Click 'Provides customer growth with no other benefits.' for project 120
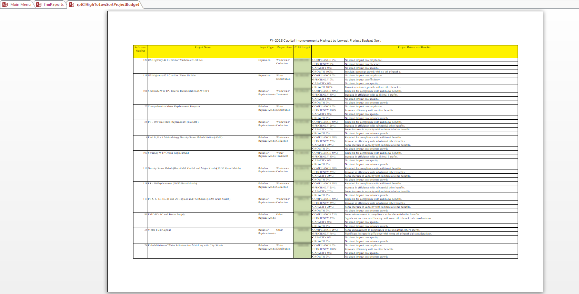 373,72
